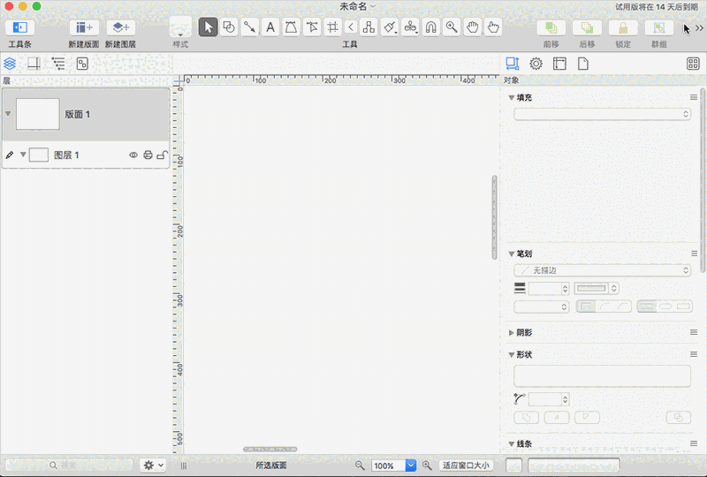This screenshot has width=707, height=477.
Task: Select the Zoom tool in toolbar
Action: click(452, 27)
